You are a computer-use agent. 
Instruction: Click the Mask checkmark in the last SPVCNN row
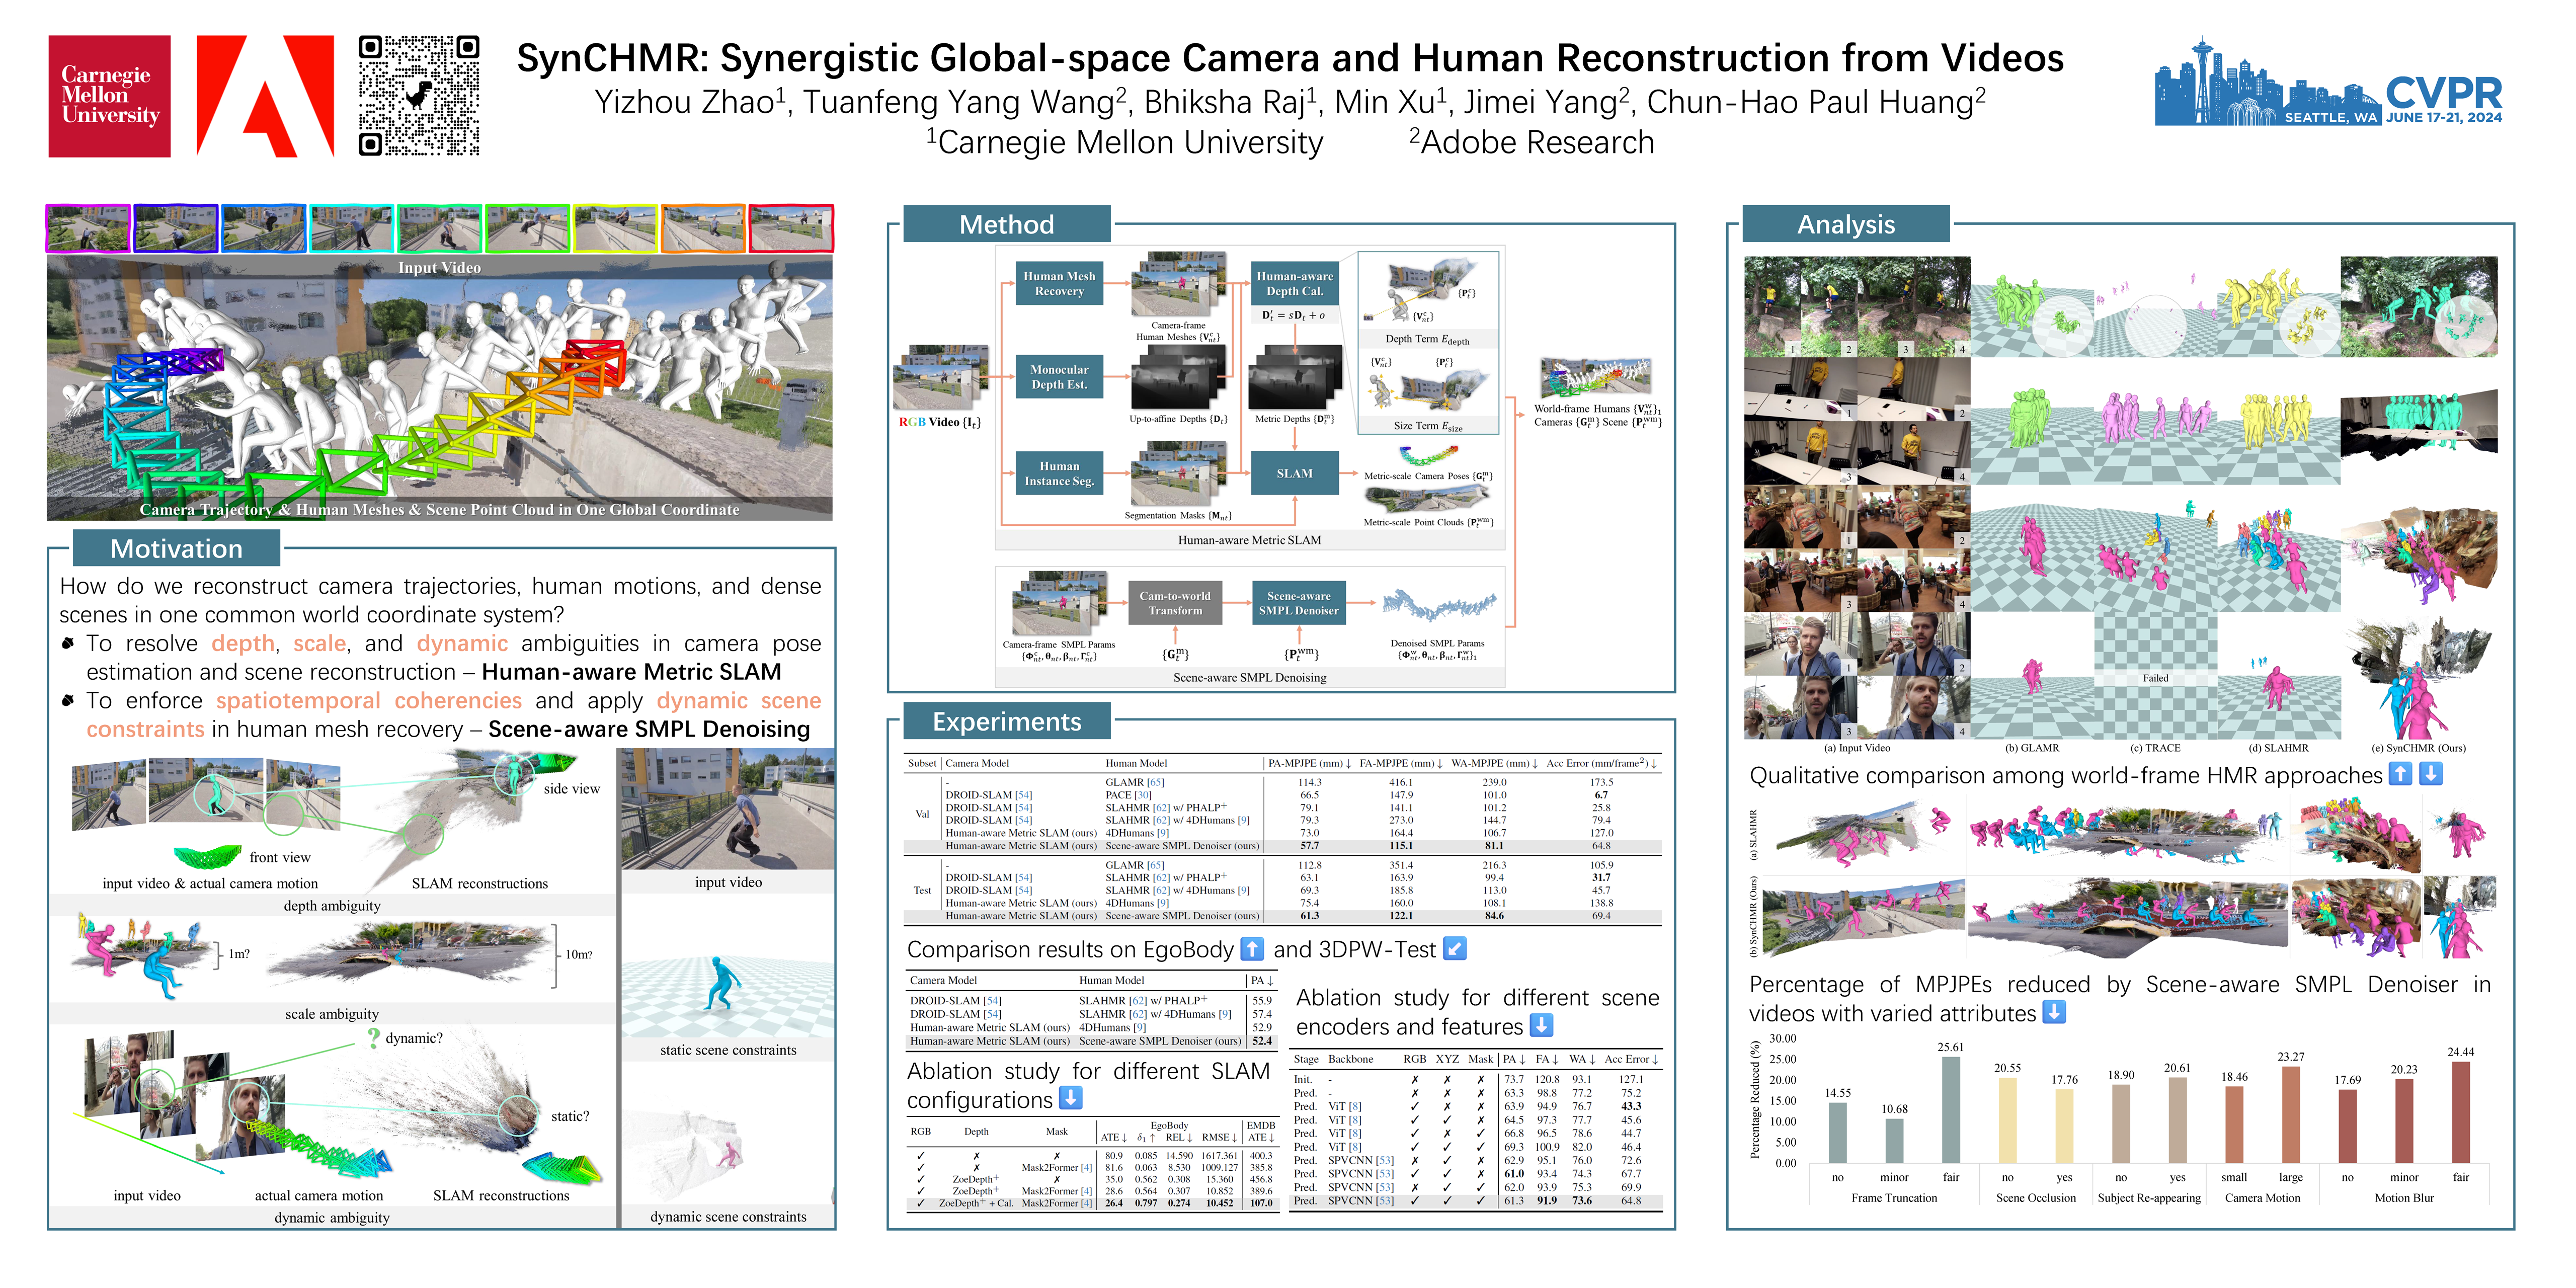pos(1480,1201)
